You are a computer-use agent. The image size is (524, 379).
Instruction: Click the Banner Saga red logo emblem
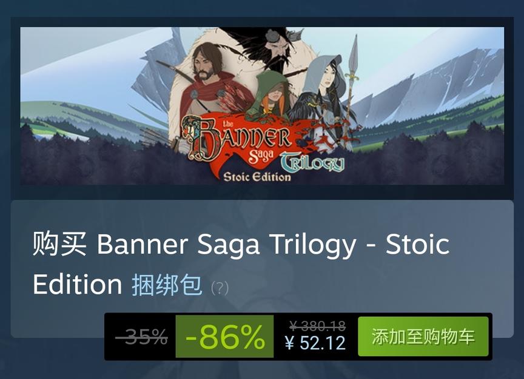pos(237,140)
